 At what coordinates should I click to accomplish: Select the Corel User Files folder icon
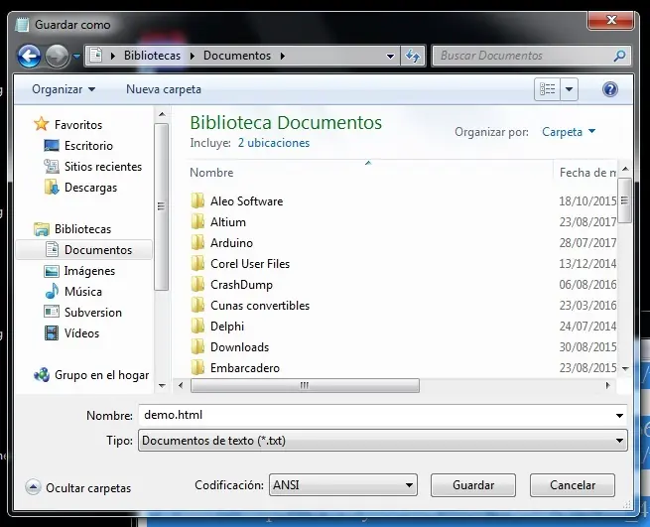pos(197,263)
